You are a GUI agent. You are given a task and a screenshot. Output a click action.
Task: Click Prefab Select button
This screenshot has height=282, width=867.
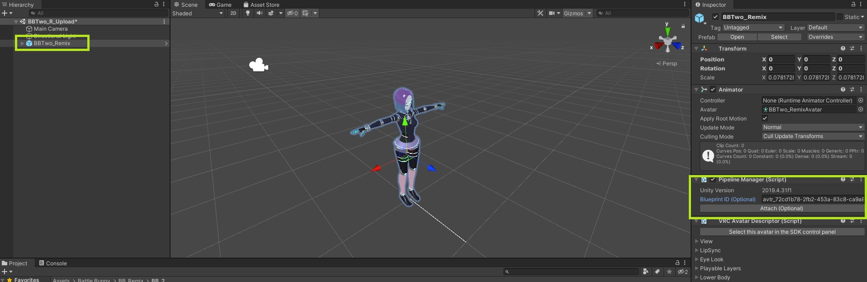779,37
